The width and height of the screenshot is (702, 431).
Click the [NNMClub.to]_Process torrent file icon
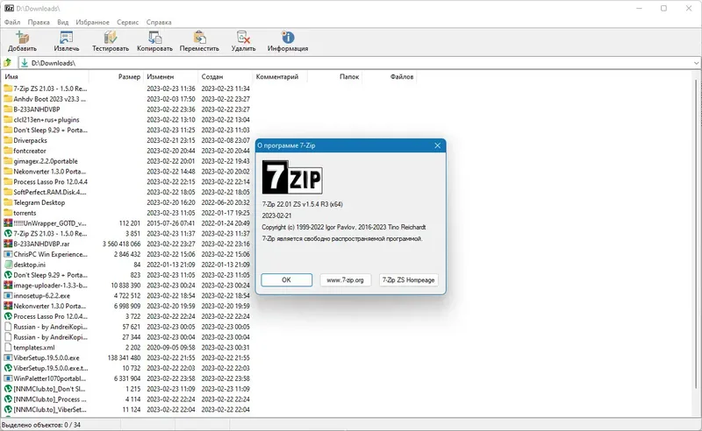(8, 399)
